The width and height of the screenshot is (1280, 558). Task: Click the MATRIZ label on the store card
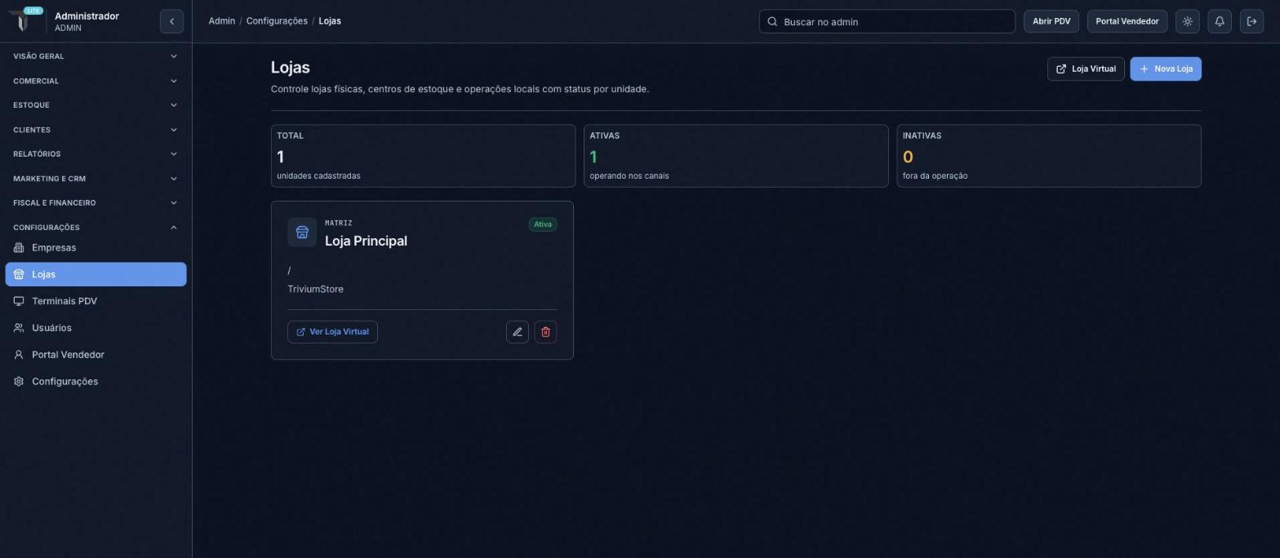click(x=339, y=223)
